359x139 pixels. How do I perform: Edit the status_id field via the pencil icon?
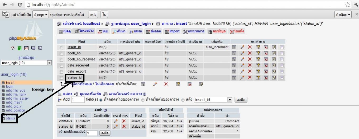point(242,78)
